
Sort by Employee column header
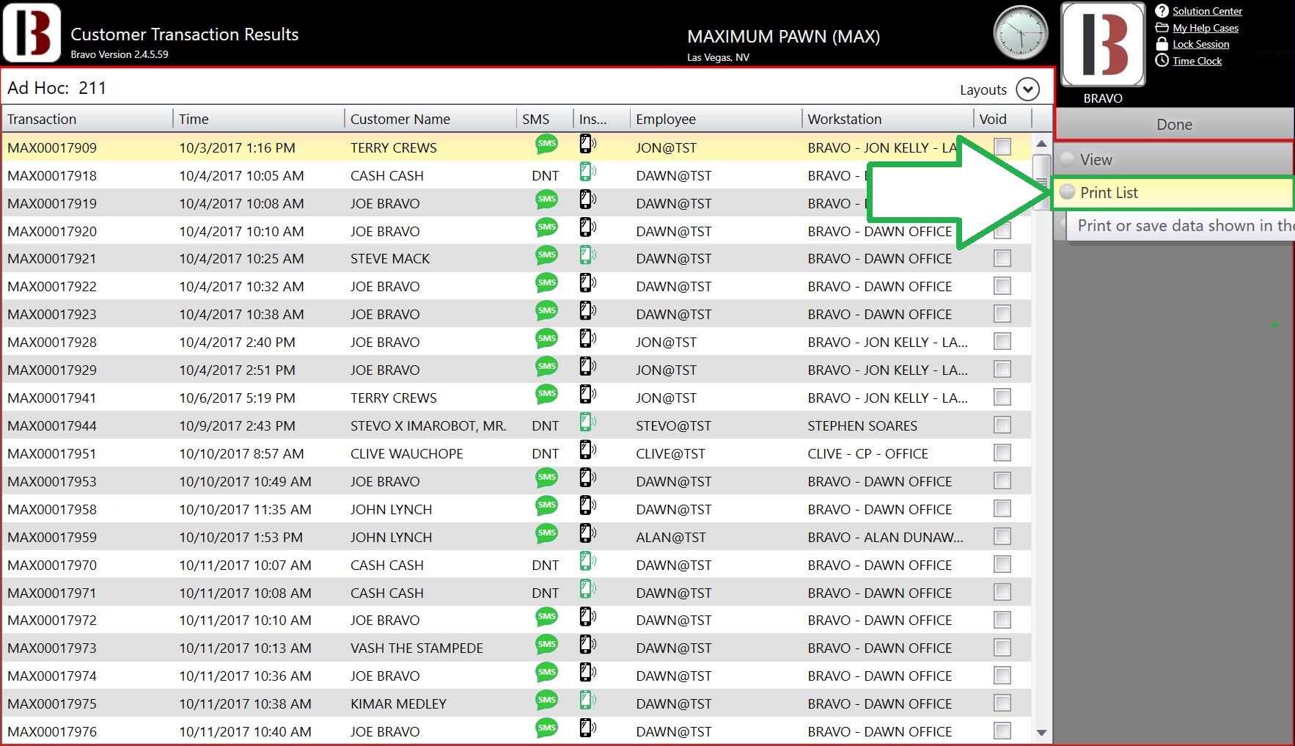coord(716,119)
